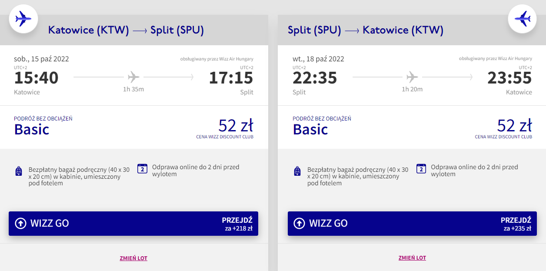The image size is (546, 271).
Task: Upgrade to WIZZ GO for +235 zł
Action: pyautogui.click(x=412, y=224)
